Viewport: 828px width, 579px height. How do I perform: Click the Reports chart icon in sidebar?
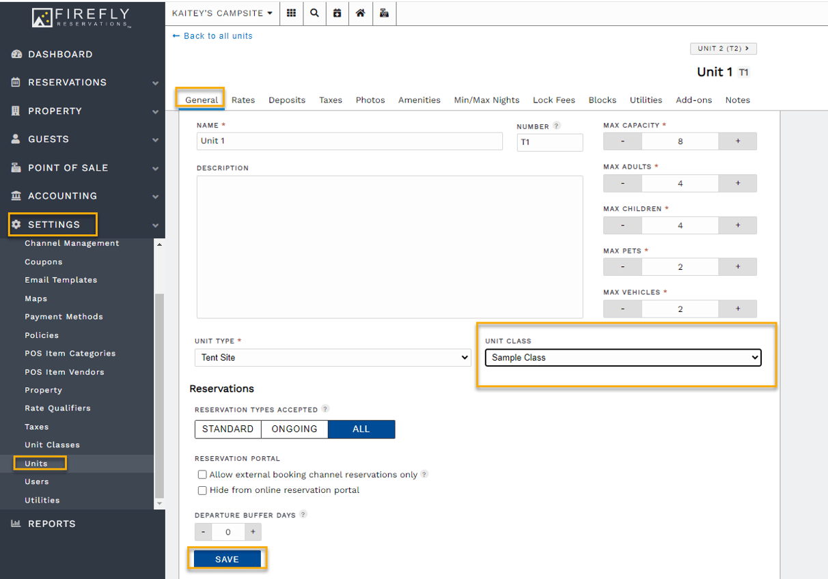point(16,524)
